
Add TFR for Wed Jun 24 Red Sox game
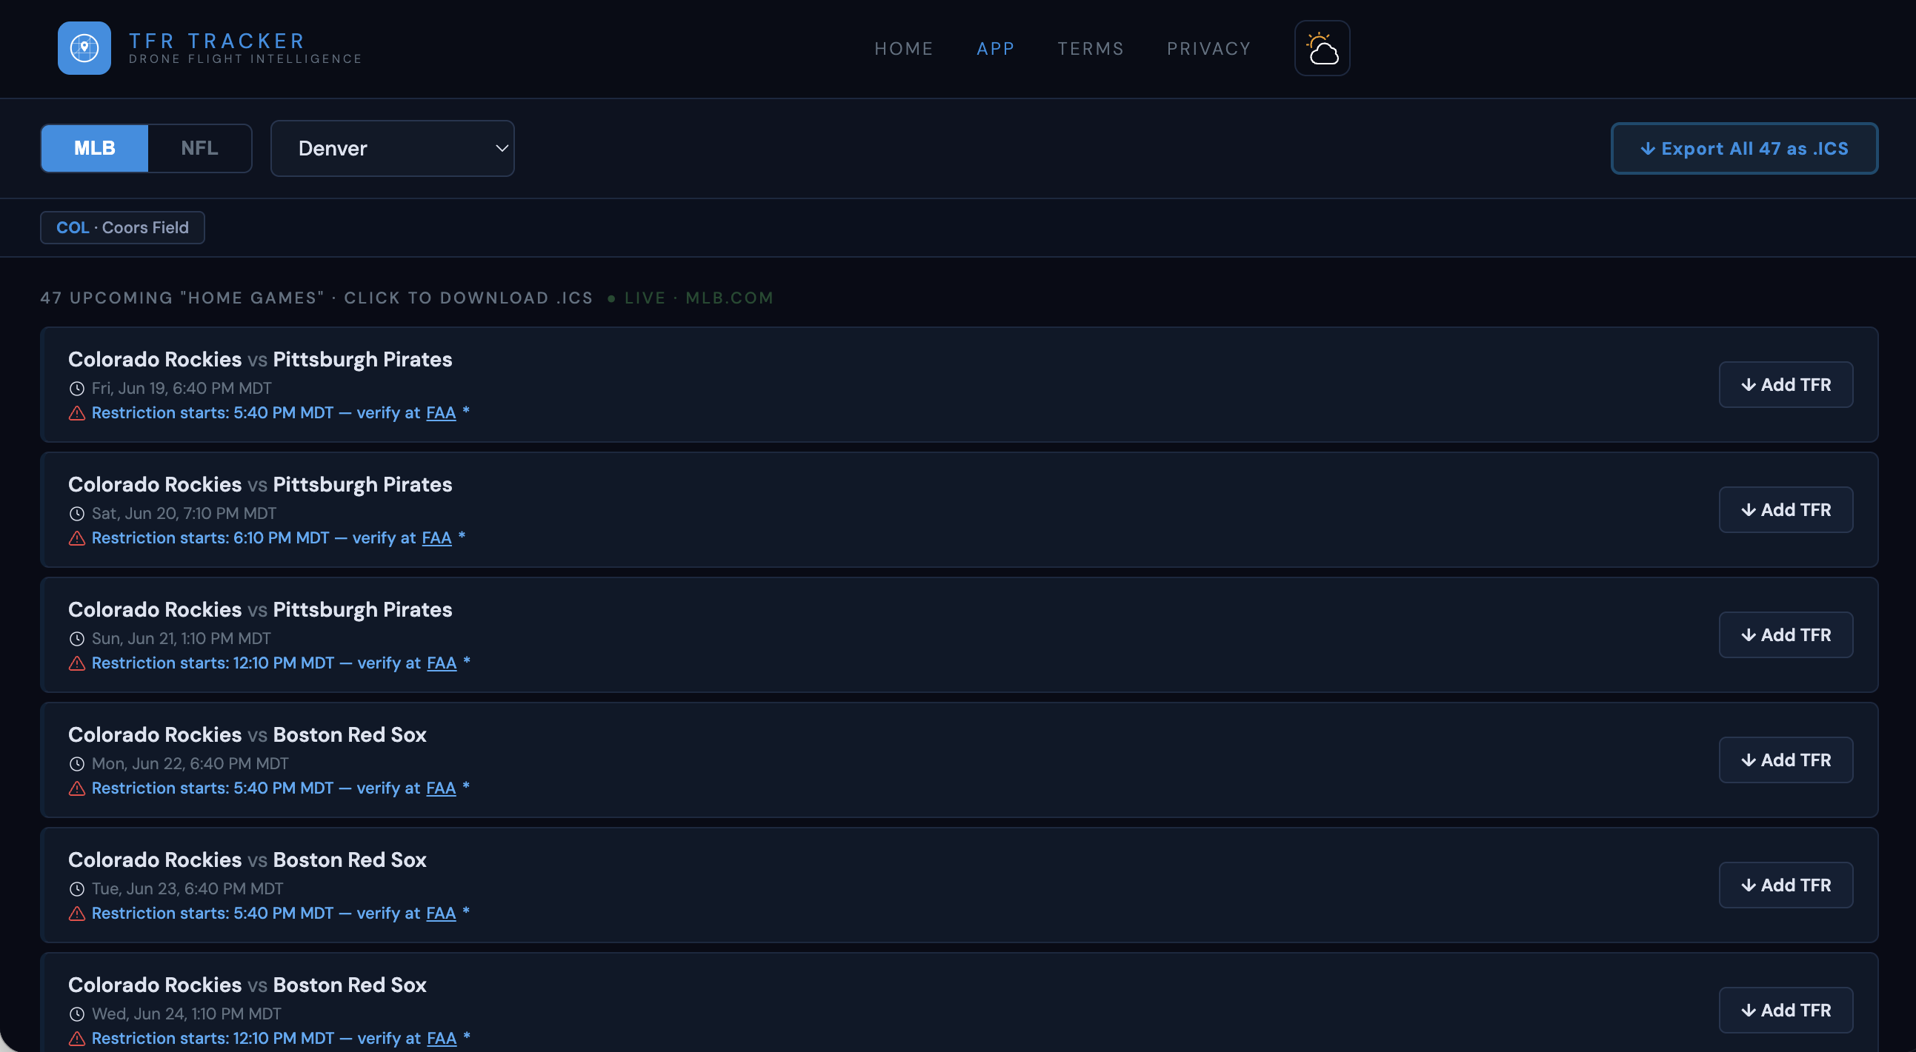point(1785,1011)
